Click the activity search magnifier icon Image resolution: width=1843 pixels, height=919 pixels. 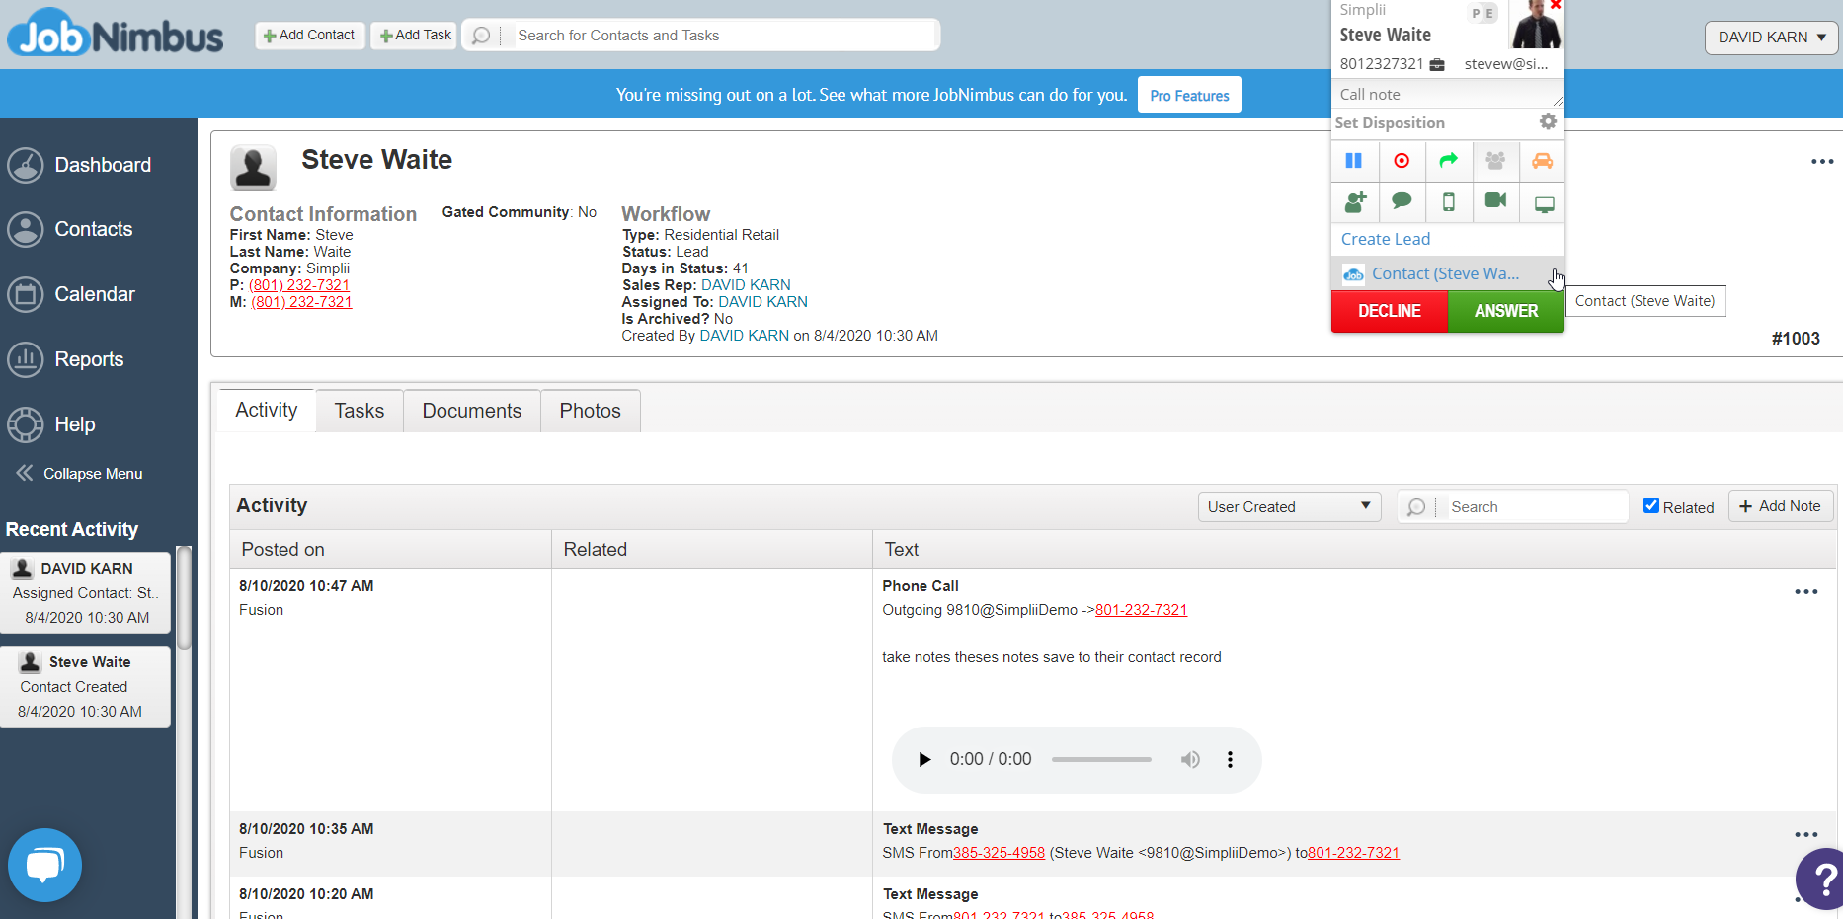coord(1416,506)
